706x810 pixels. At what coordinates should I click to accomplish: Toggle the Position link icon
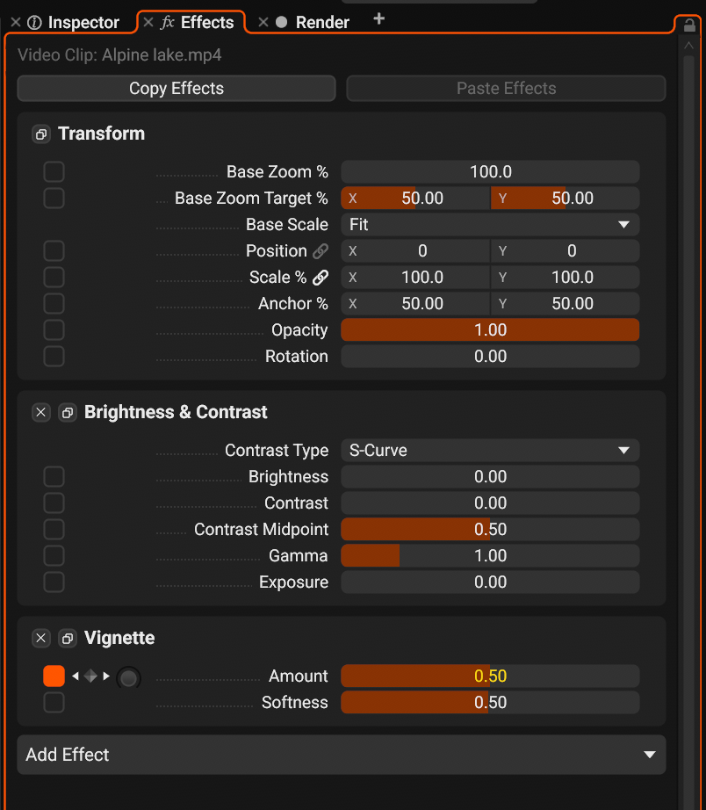[321, 251]
